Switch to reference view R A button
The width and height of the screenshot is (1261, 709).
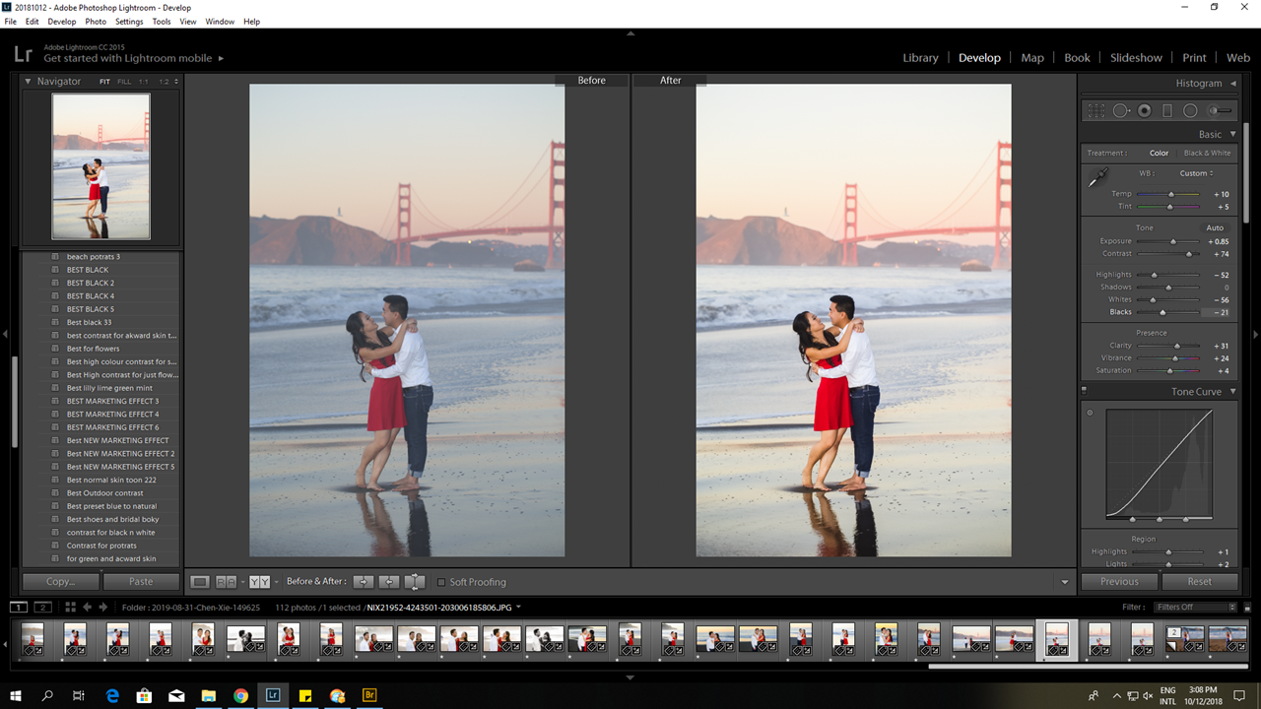(226, 582)
